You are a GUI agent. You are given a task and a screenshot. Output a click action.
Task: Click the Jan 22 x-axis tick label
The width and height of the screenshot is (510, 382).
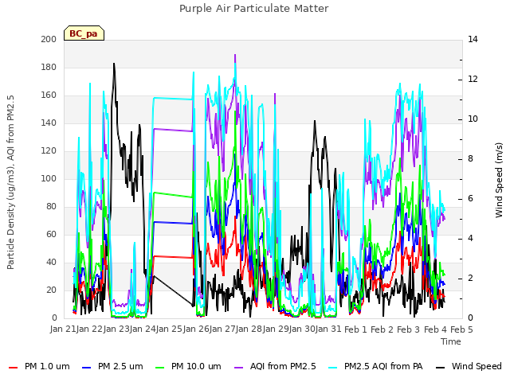[x=90, y=329]
